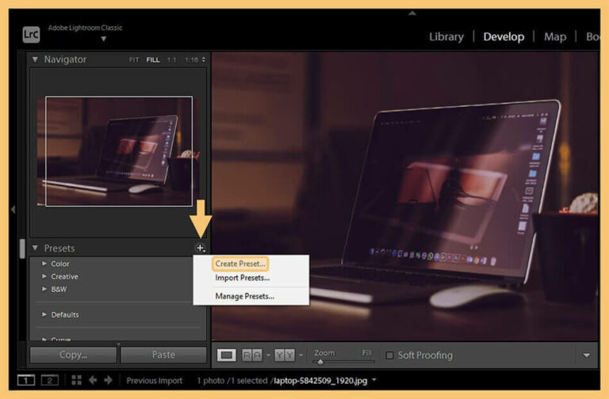The image size is (609, 399).
Task: Expand the Creative preset group
Action: [x=44, y=276]
